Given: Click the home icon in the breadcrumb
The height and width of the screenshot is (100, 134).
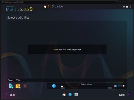Looking at the screenshot, I should 45,7.
